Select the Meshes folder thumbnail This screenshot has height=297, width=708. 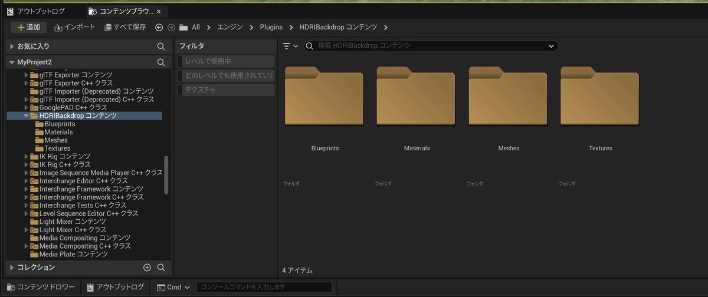tap(509, 96)
